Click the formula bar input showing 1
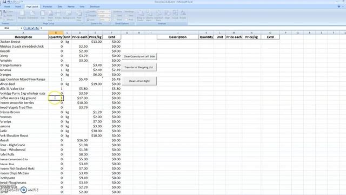 (192, 28)
